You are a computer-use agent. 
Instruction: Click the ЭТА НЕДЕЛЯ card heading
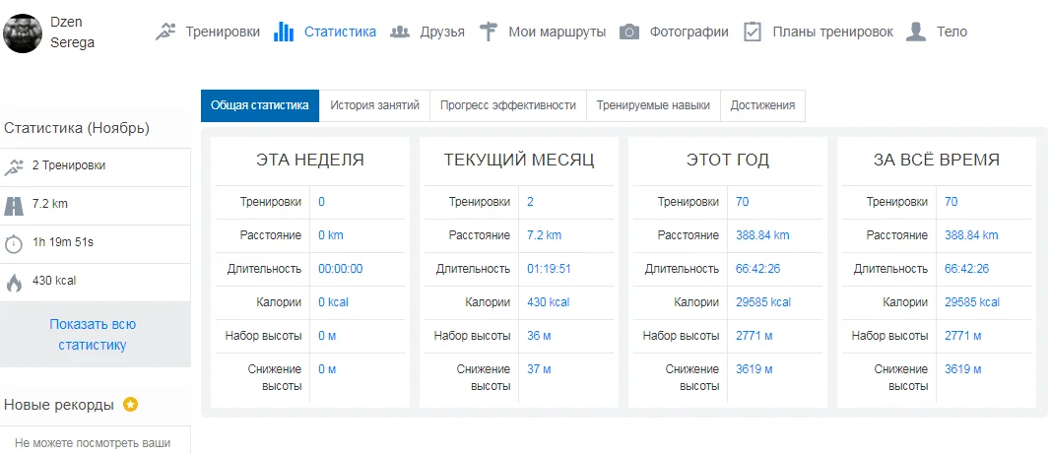(310, 161)
